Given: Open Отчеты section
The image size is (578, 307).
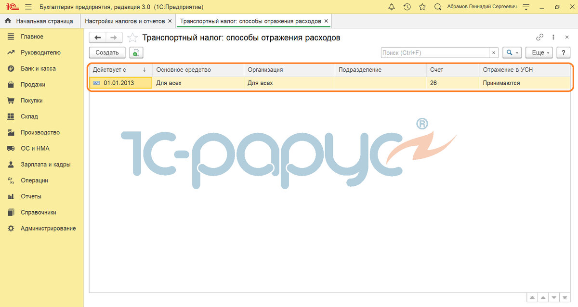Looking at the screenshot, I should [x=41, y=196].
